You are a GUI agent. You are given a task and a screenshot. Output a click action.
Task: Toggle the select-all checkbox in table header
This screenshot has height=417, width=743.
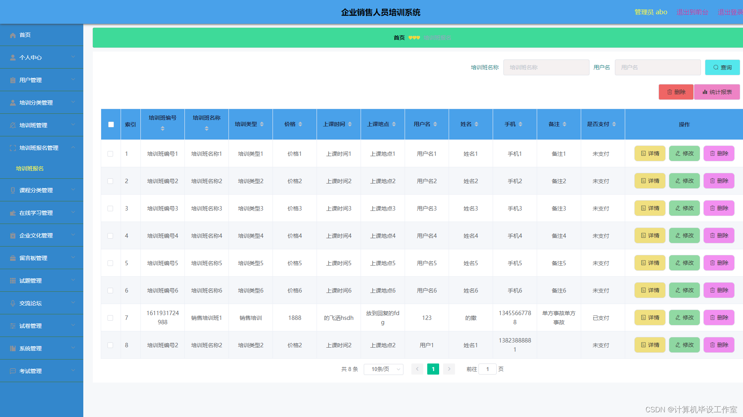coord(111,124)
